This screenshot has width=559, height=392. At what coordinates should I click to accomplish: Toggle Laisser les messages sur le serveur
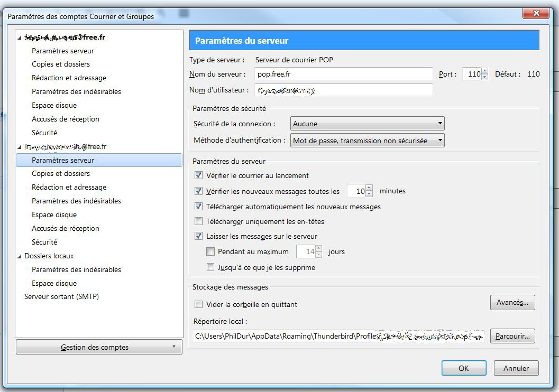click(x=198, y=236)
